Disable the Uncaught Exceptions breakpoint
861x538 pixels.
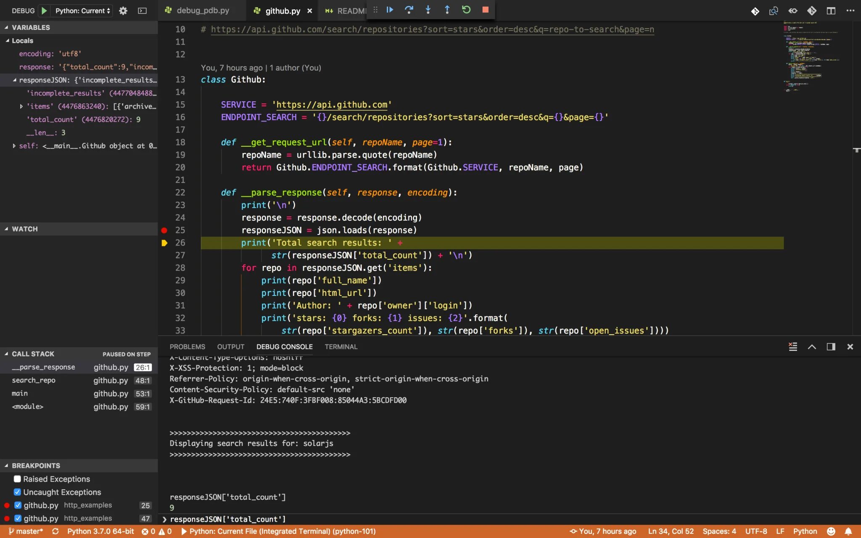(17, 492)
